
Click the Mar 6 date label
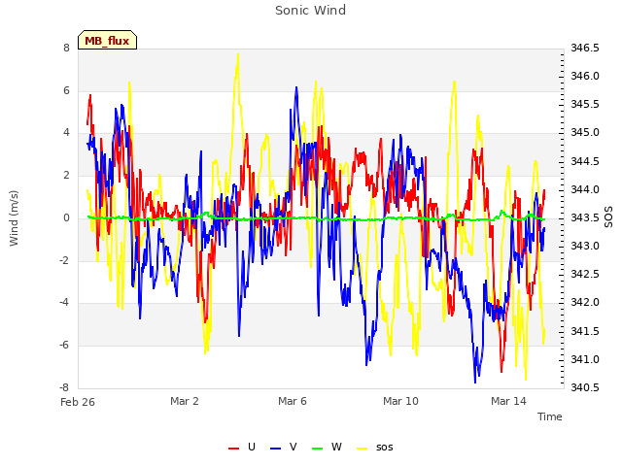click(293, 401)
